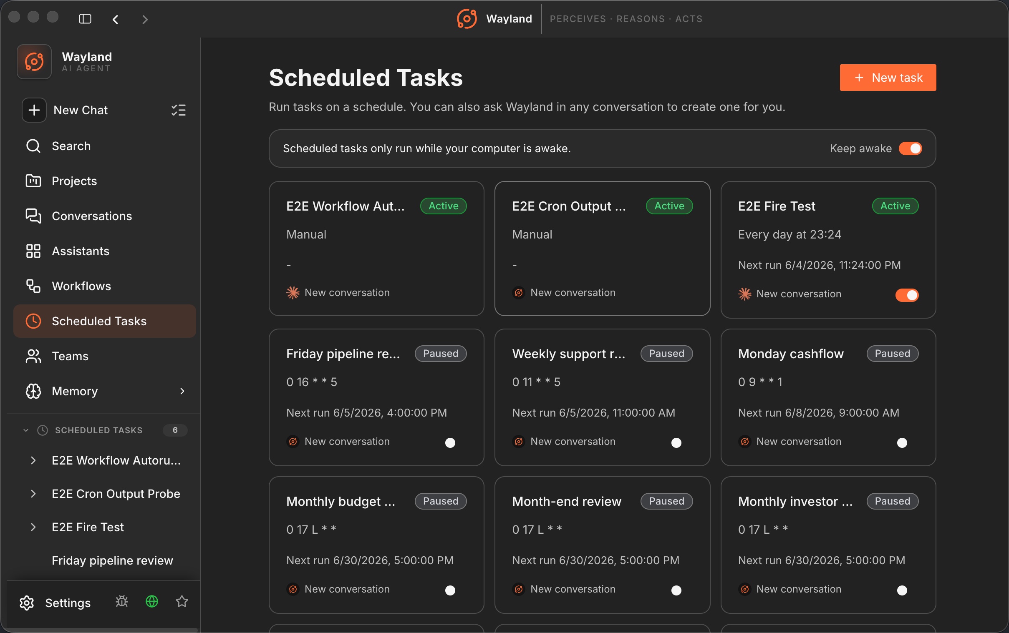Toggle the Keep awake switch
This screenshot has width=1009, height=633.
tap(910, 148)
